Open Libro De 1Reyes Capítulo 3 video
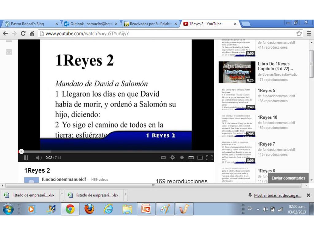Screen dimensions: 314x235 pos(275,66)
